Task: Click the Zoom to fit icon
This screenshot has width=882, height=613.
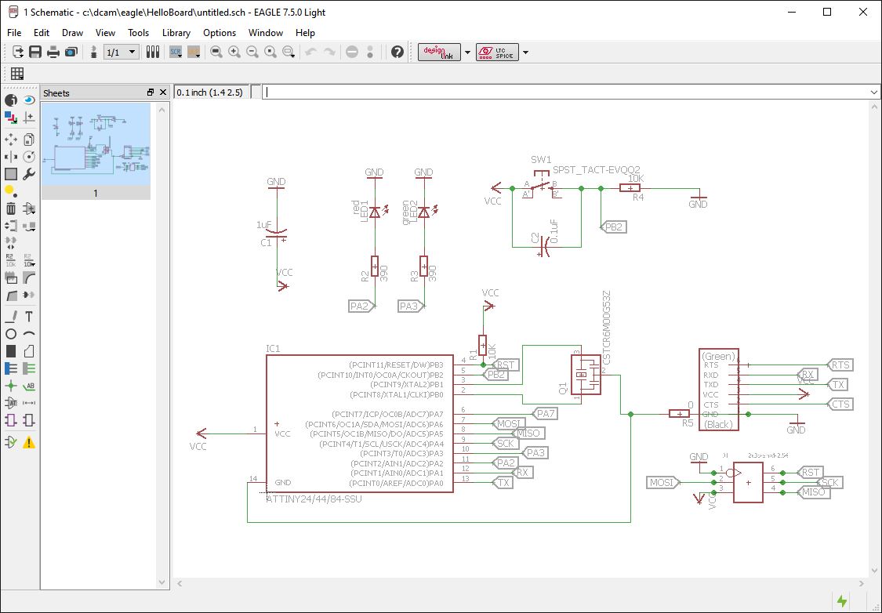Action: click(x=216, y=53)
